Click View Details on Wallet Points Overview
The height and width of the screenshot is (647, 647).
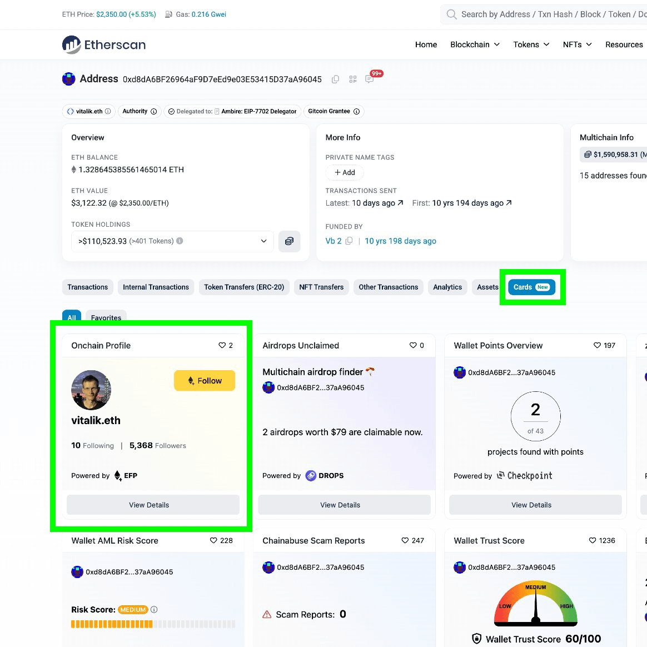pos(535,505)
